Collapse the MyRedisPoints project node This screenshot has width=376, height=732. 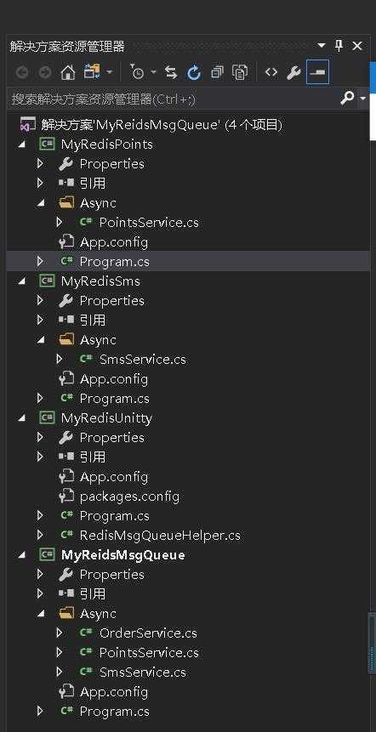[21, 145]
